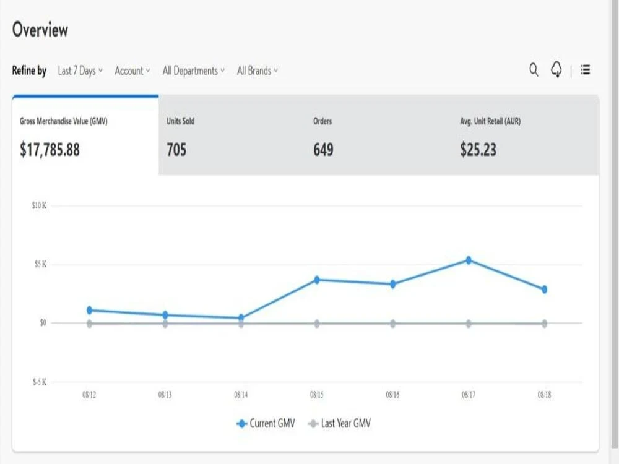This screenshot has height=464, width=619.
Task: Click the 08/14 x-axis date label
Action: click(241, 395)
